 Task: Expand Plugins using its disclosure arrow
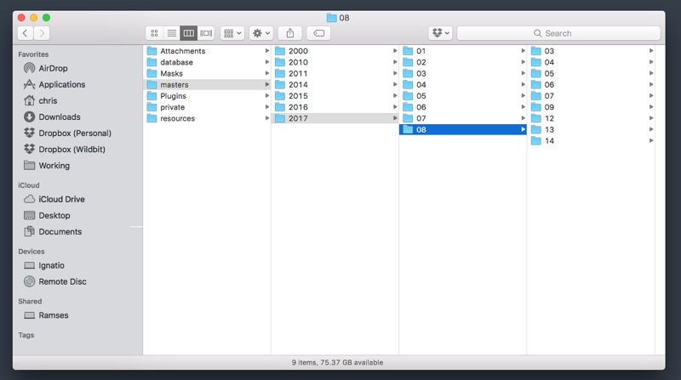coord(267,96)
